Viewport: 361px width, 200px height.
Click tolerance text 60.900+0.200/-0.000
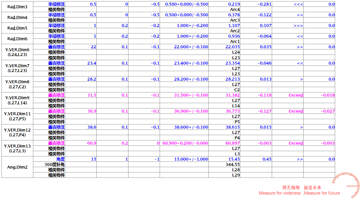tap(186, 143)
